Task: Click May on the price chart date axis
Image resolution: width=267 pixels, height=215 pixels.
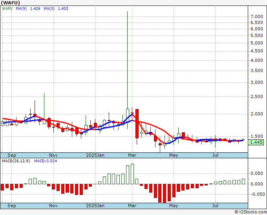Action: tap(174, 155)
